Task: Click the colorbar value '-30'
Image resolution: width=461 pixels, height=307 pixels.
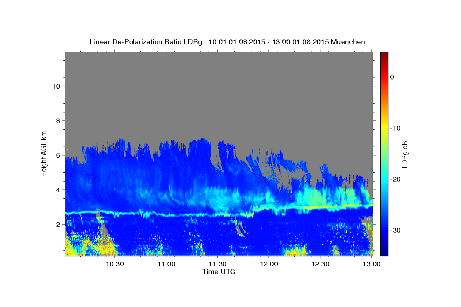Action: (395, 230)
